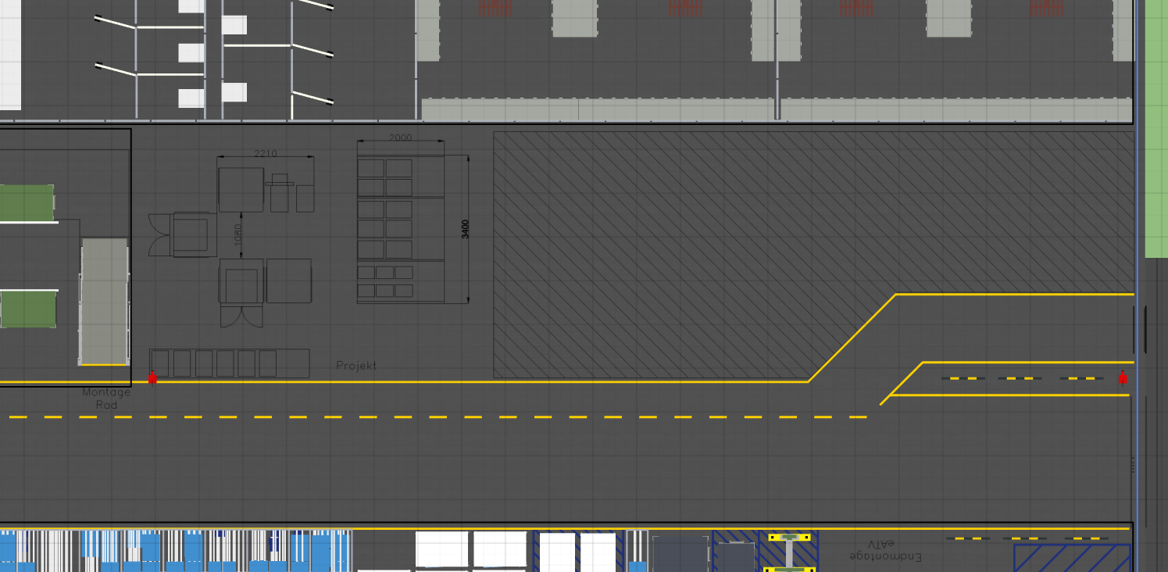This screenshot has height=572, width=1168.
Task: Click the 3400 vertical dimension text
Action: click(x=465, y=229)
